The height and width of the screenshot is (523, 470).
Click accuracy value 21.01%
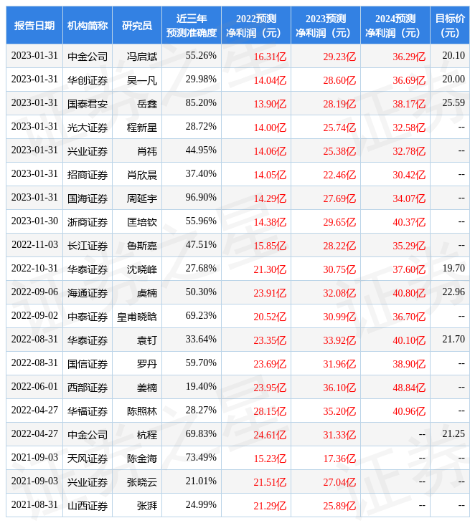[201, 481]
